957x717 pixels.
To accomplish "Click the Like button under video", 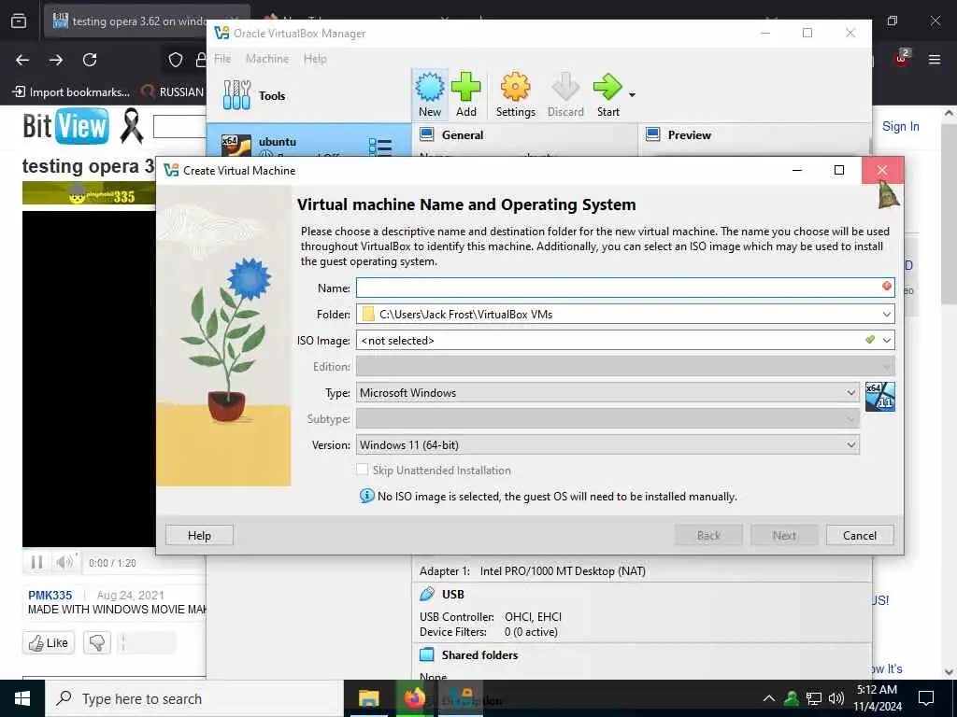I will click(49, 642).
